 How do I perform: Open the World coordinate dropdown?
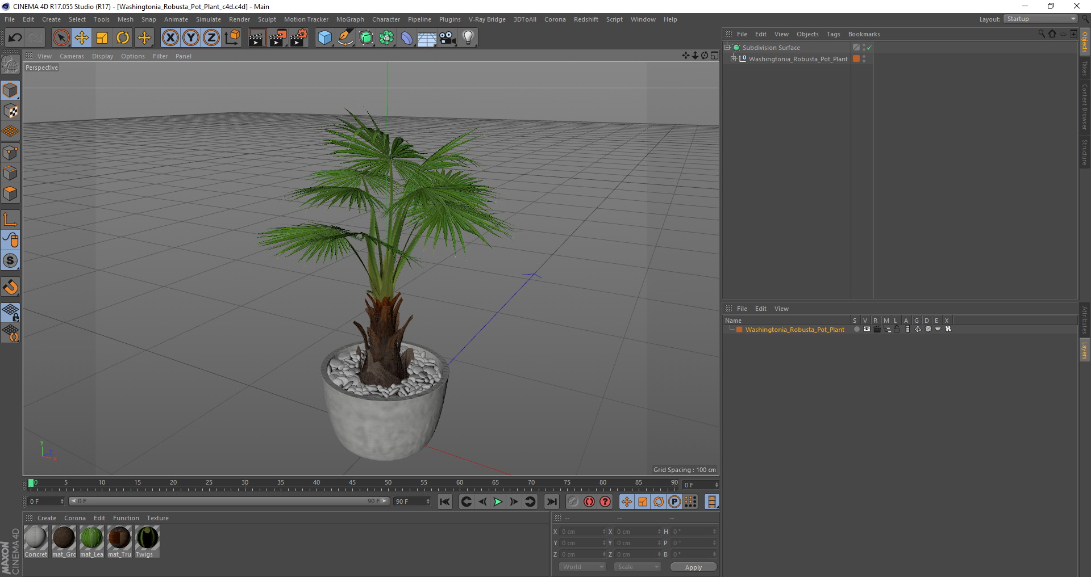point(582,567)
